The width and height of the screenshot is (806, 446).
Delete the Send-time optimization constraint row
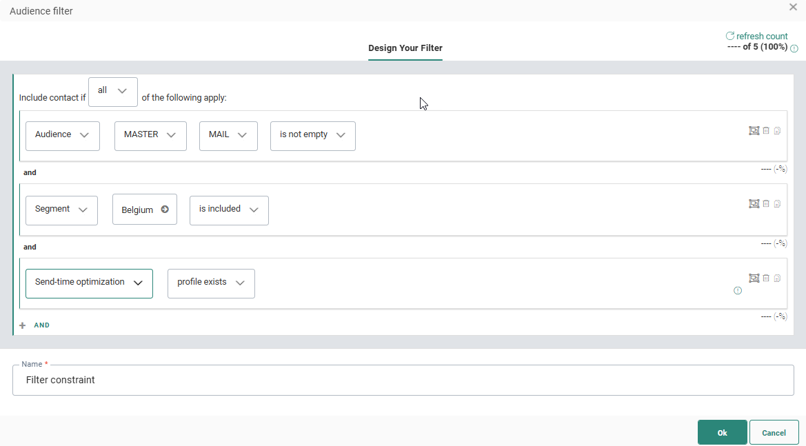pyautogui.click(x=766, y=278)
